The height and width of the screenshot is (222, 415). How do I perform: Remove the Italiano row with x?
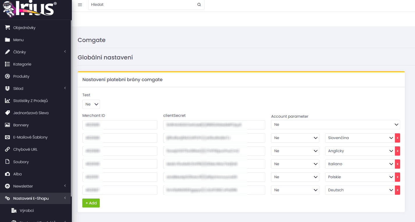click(398, 164)
